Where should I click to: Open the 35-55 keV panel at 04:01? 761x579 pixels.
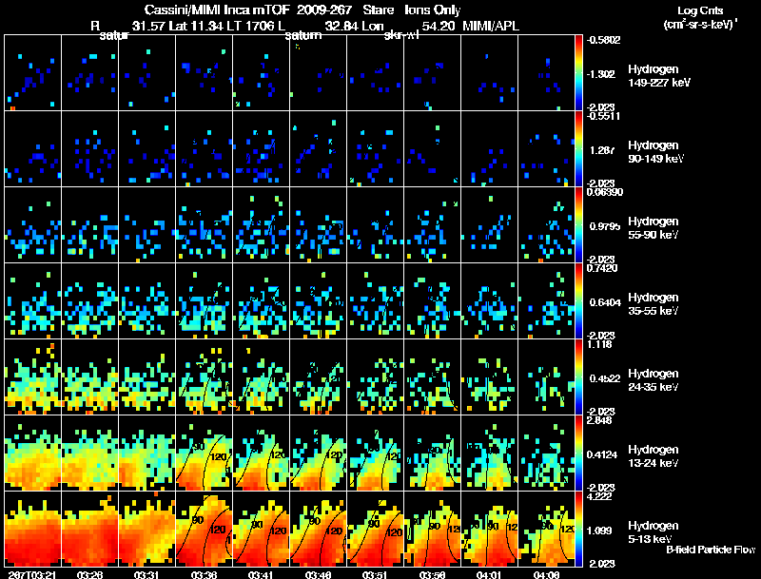coord(489,301)
